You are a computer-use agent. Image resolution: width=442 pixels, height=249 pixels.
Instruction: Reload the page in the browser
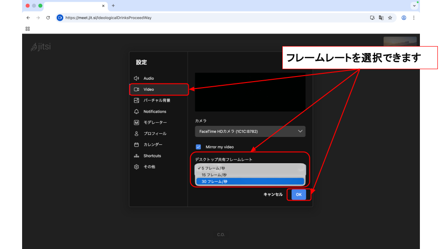pyautogui.click(x=48, y=18)
